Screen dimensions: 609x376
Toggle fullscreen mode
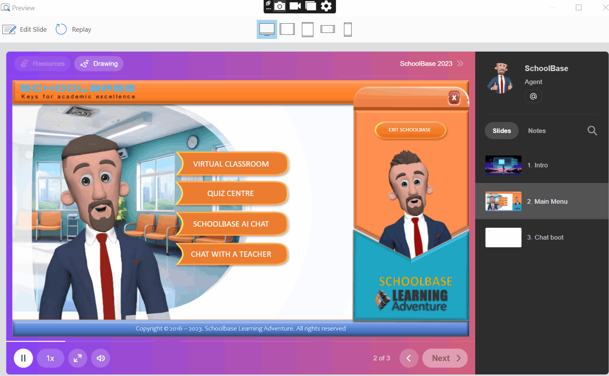coord(78,358)
